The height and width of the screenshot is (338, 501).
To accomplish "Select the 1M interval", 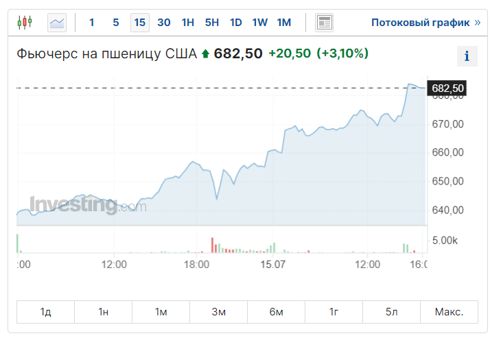I will click(x=284, y=23).
